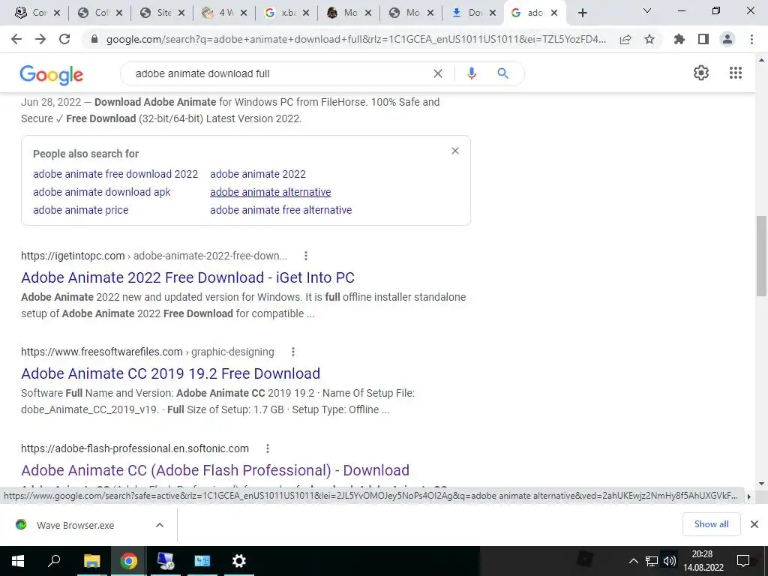Close the Site tab

click(x=181, y=13)
